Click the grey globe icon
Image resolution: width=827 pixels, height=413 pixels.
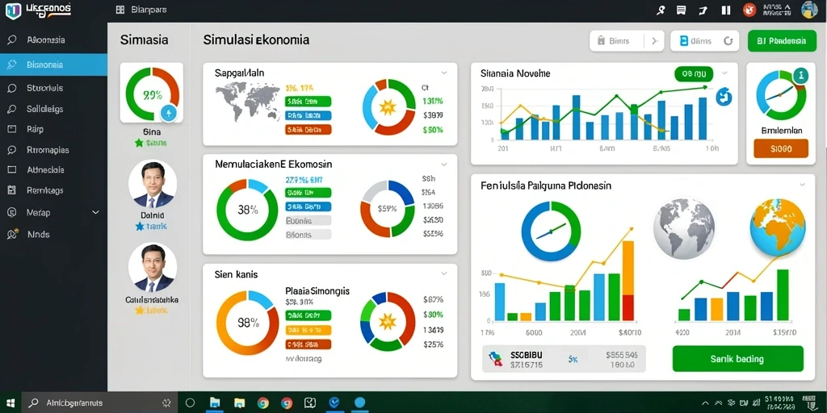point(683,227)
